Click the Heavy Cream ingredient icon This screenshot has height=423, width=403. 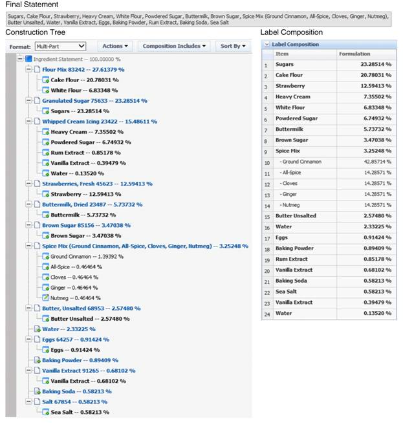[x=45, y=132]
